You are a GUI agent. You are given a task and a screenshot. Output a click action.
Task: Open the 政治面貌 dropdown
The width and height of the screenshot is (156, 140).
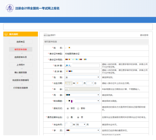[x=82, y=101]
